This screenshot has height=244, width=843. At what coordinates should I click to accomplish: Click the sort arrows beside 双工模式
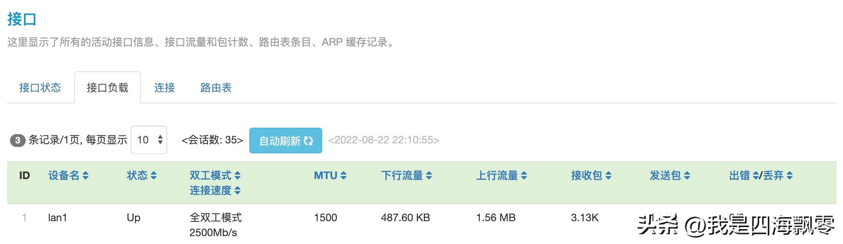tap(238, 176)
